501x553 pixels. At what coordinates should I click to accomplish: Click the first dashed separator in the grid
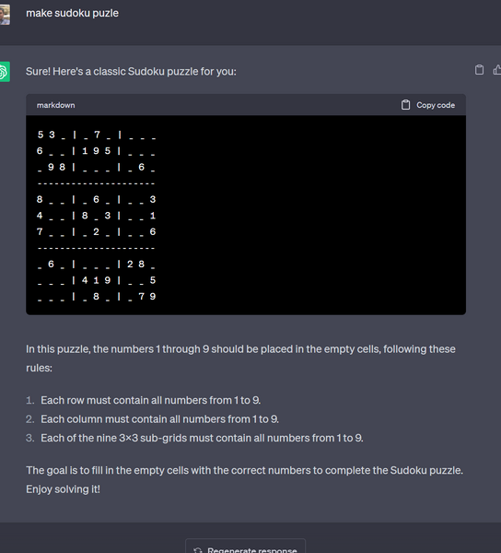pos(96,183)
